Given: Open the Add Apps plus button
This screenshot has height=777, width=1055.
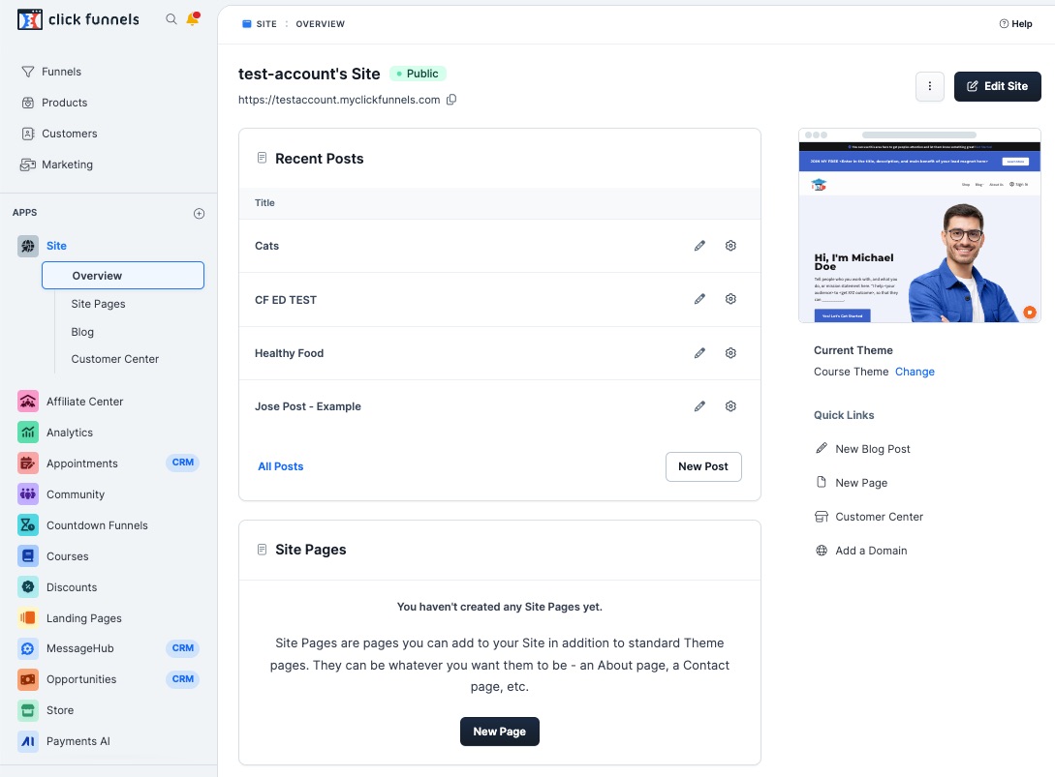Looking at the screenshot, I should pos(199,213).
